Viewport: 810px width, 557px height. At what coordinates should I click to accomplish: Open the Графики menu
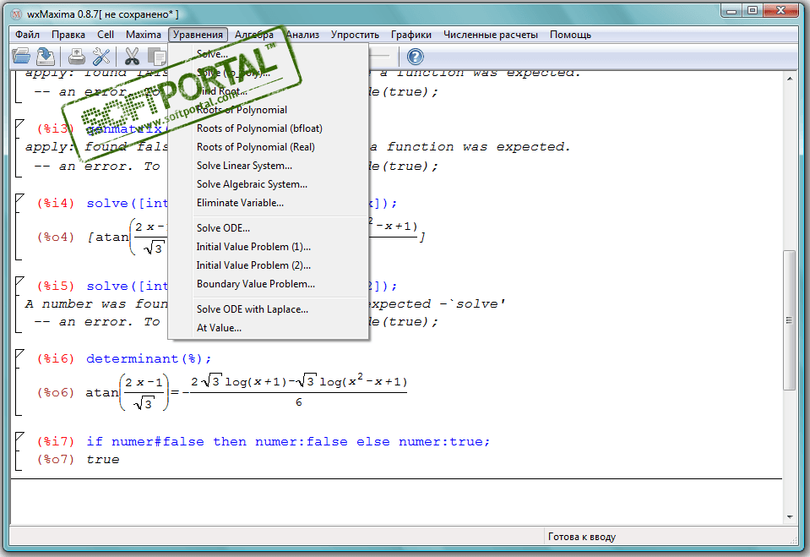(x=411, y=35)
